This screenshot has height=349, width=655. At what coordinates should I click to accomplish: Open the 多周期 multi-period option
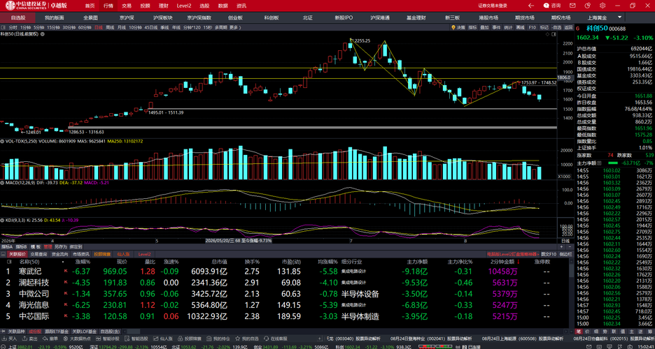coord(220,27)
